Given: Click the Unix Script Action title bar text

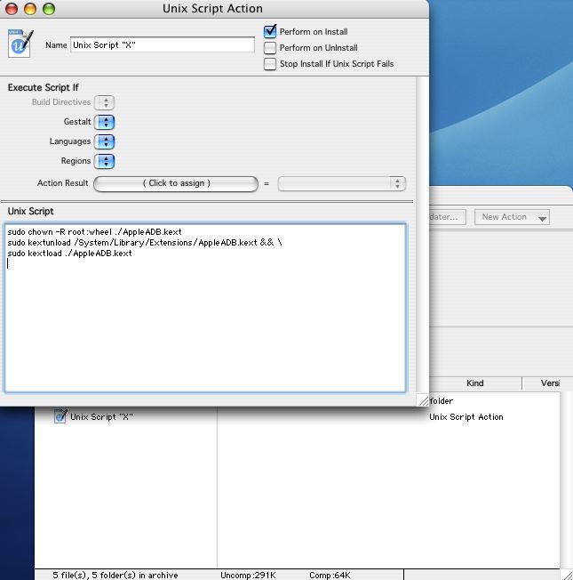Looking at the screenshot, I should pyautogui.click(x=212, y=9).
